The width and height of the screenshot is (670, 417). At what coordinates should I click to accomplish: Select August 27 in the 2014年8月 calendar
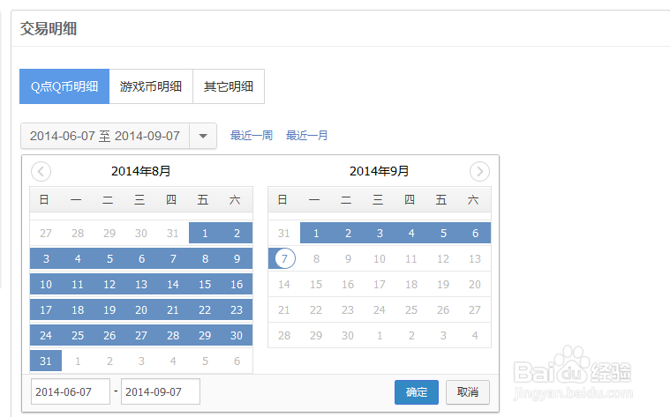141,336
